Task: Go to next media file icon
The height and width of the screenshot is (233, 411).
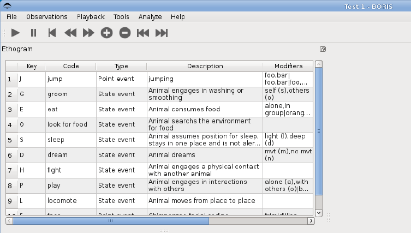Action: (162, 33)
